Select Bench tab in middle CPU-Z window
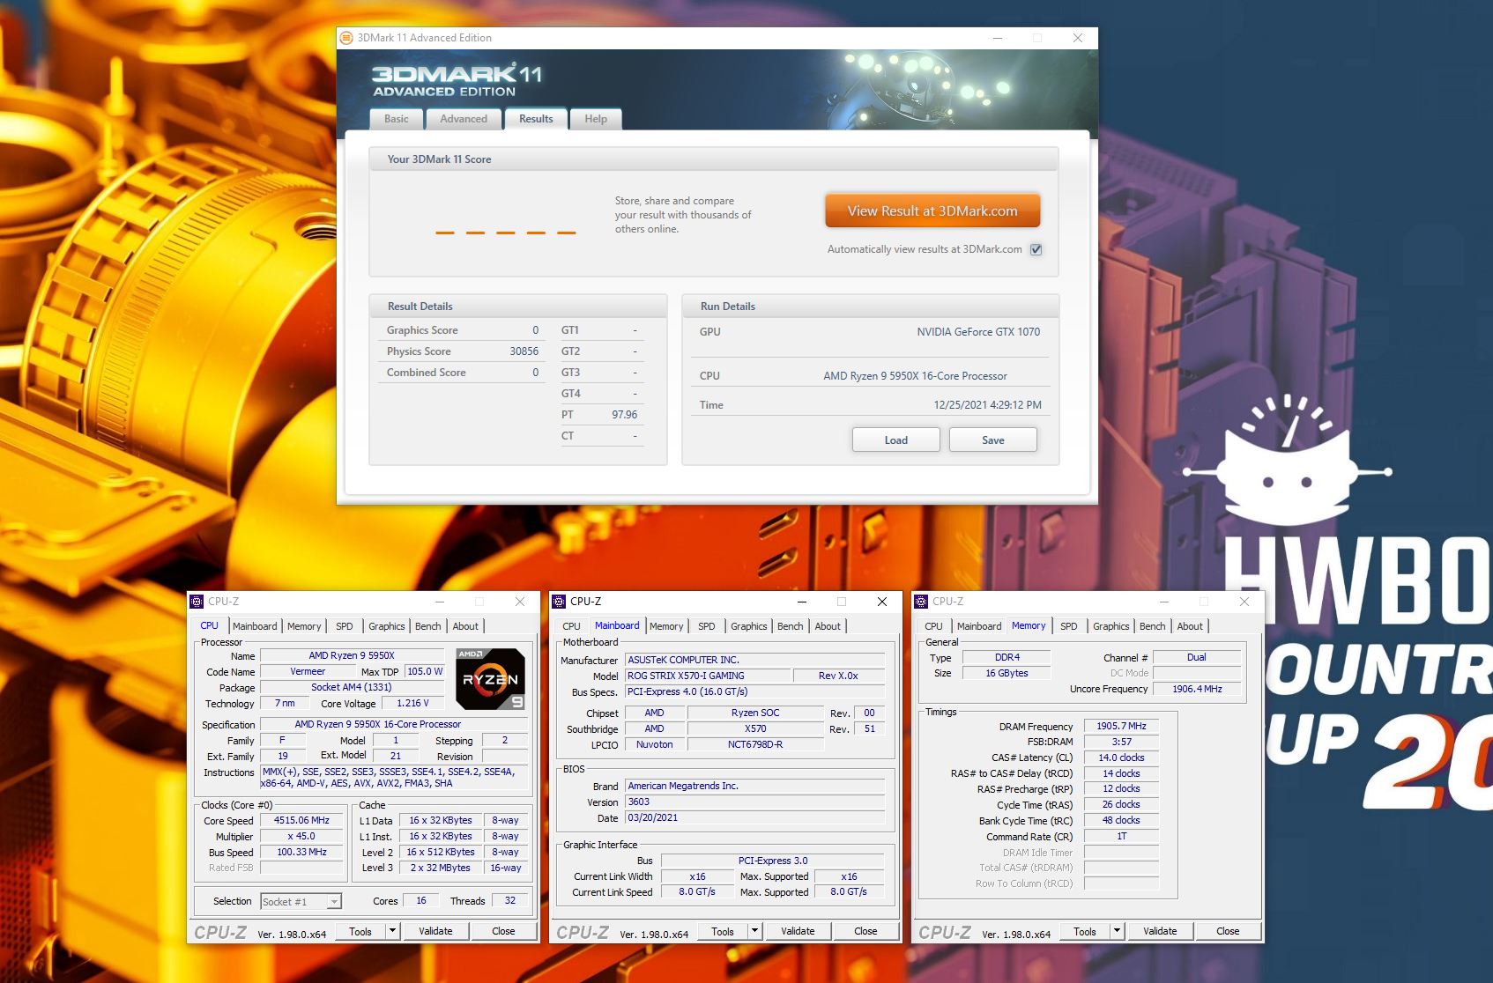 [791, 626]
